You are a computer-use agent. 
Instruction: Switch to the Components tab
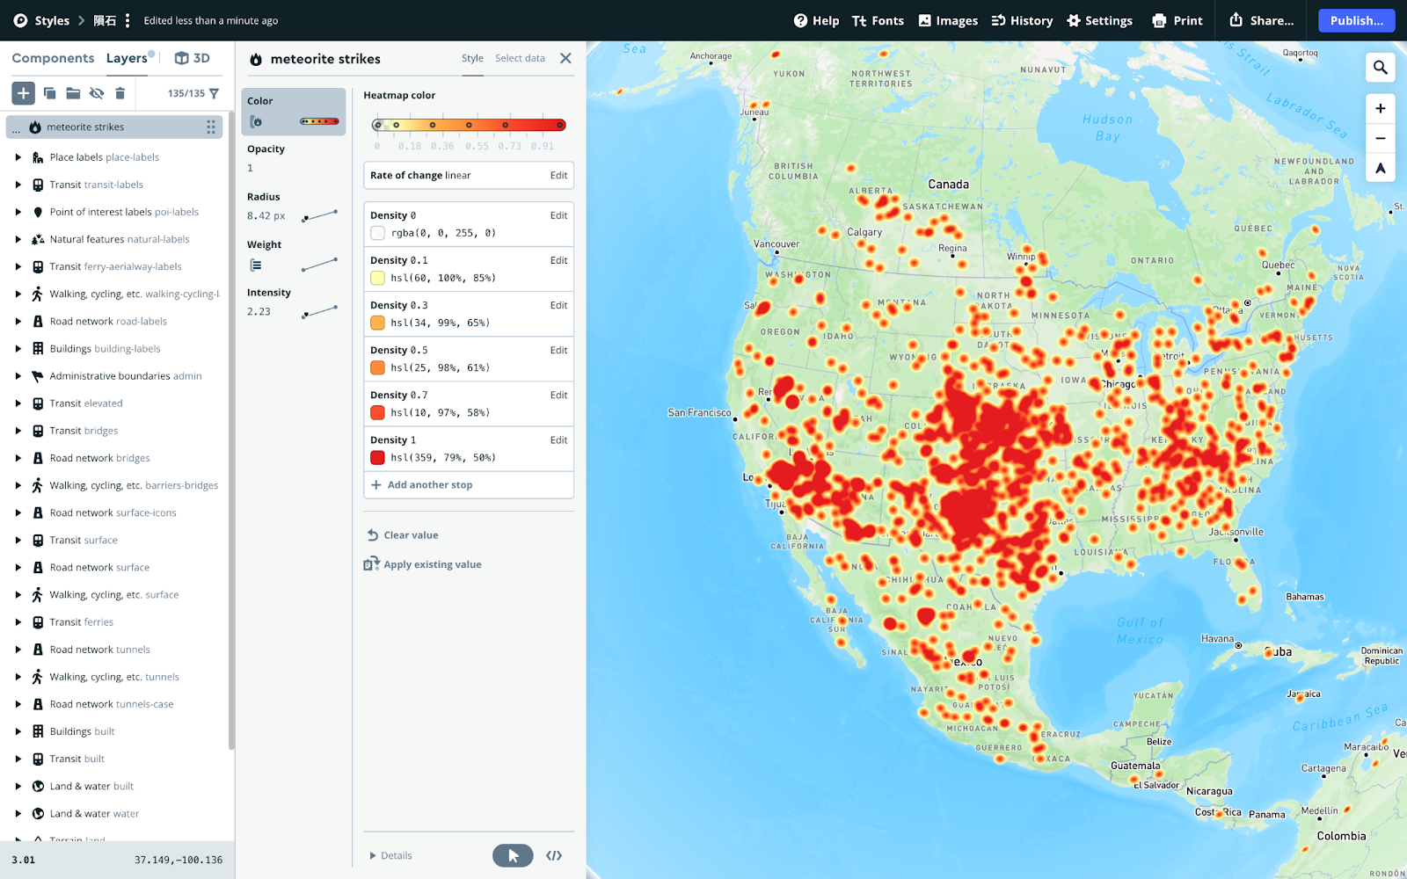point(53,57)
